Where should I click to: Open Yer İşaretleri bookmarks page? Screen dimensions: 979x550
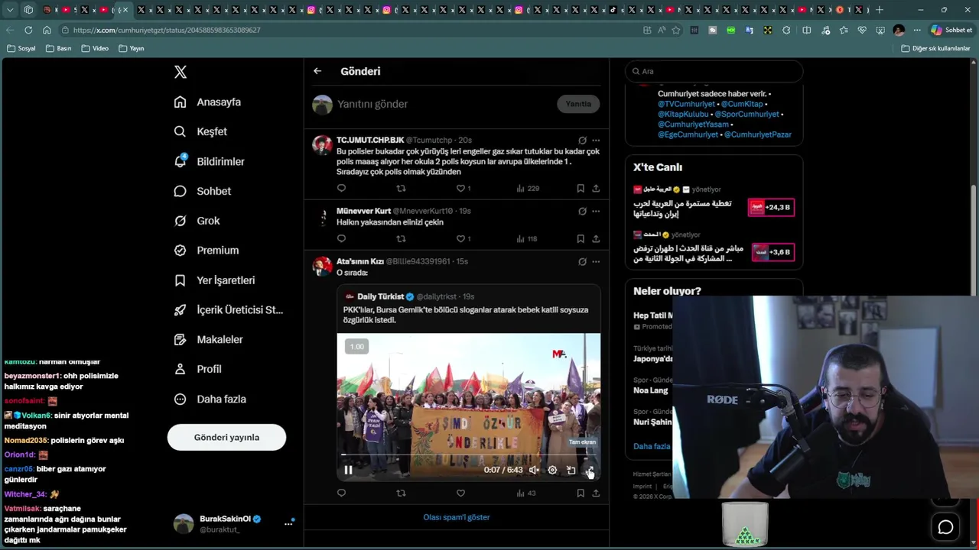tap(214, 280)
